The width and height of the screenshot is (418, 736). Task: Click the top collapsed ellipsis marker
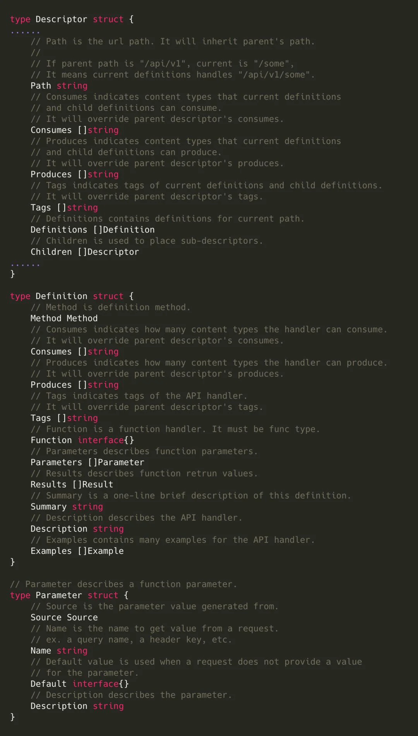(25, 32)
